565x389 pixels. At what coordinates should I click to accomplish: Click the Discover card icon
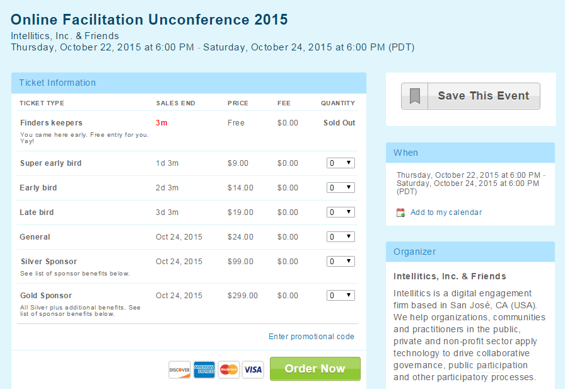click(180, 369)
